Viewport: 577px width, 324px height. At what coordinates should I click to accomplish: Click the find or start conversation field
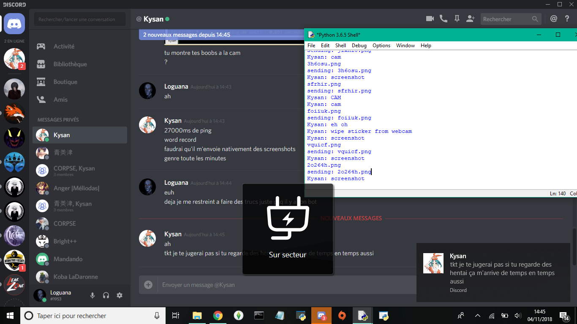click(80, 19)
